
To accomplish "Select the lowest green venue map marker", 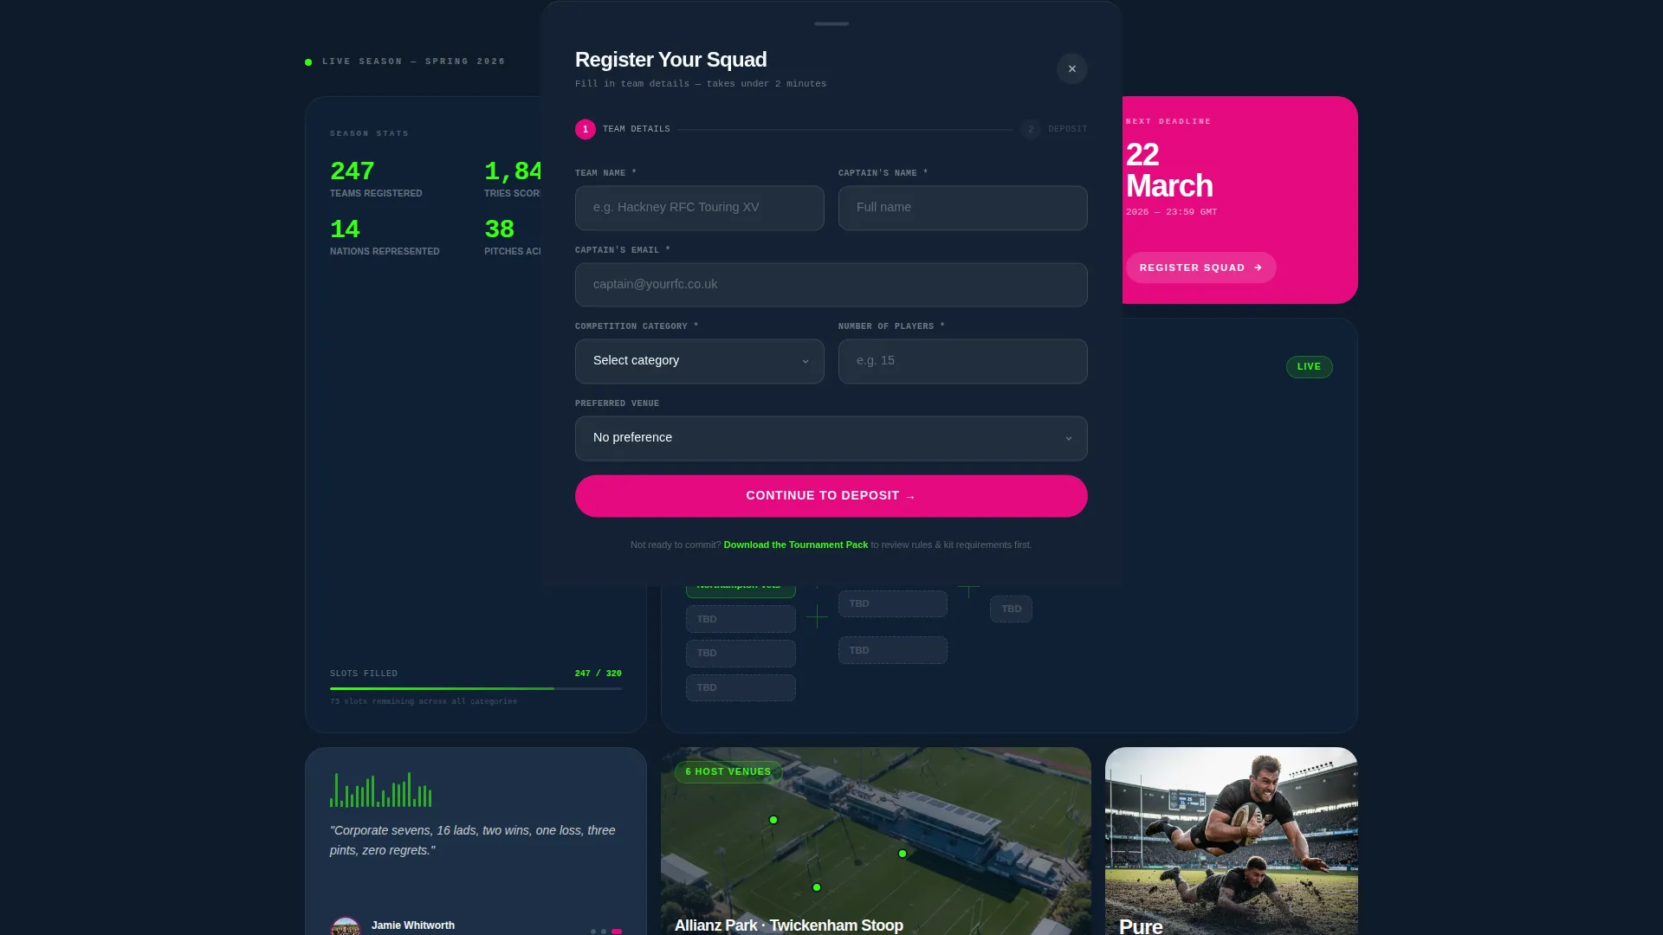I will pyautogui.click(x=817, y=887).
